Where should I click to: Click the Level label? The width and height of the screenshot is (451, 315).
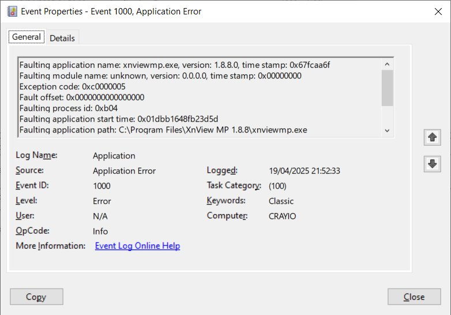pyautogui.click(x=27, y=200)
